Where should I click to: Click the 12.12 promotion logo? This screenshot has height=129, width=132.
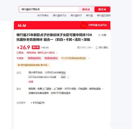[x=22, y=25]
